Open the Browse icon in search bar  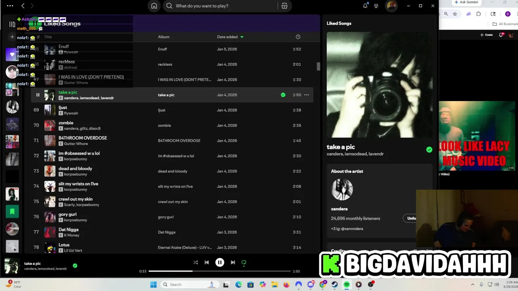(x=284, y=6)
